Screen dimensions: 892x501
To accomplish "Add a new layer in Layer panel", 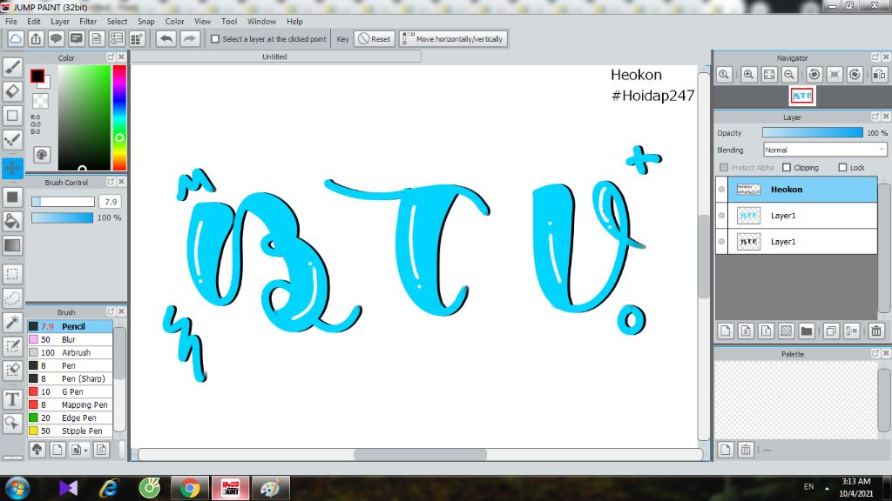I will (726, 331).
